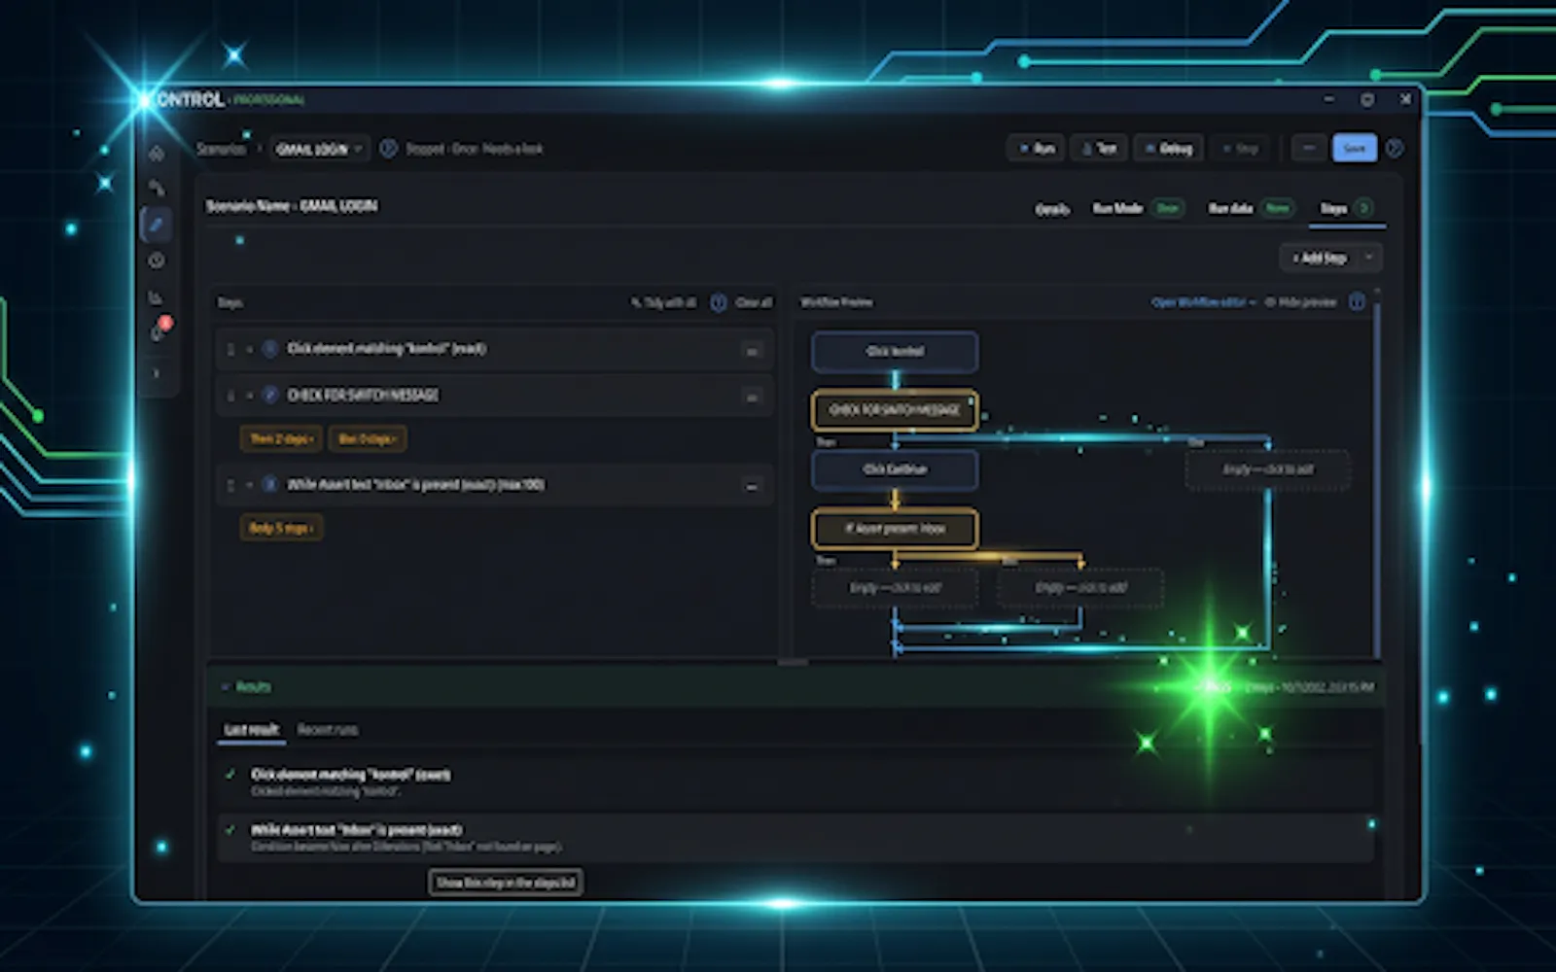The height and width of the screenshot is (972, 1556).
Task: Open menu for Click element matching step
Action: (751, 350)
